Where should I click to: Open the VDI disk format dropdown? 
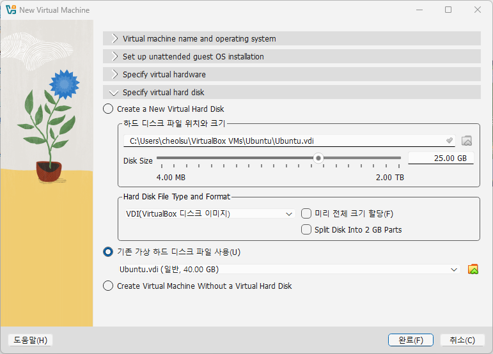(209, 214)
